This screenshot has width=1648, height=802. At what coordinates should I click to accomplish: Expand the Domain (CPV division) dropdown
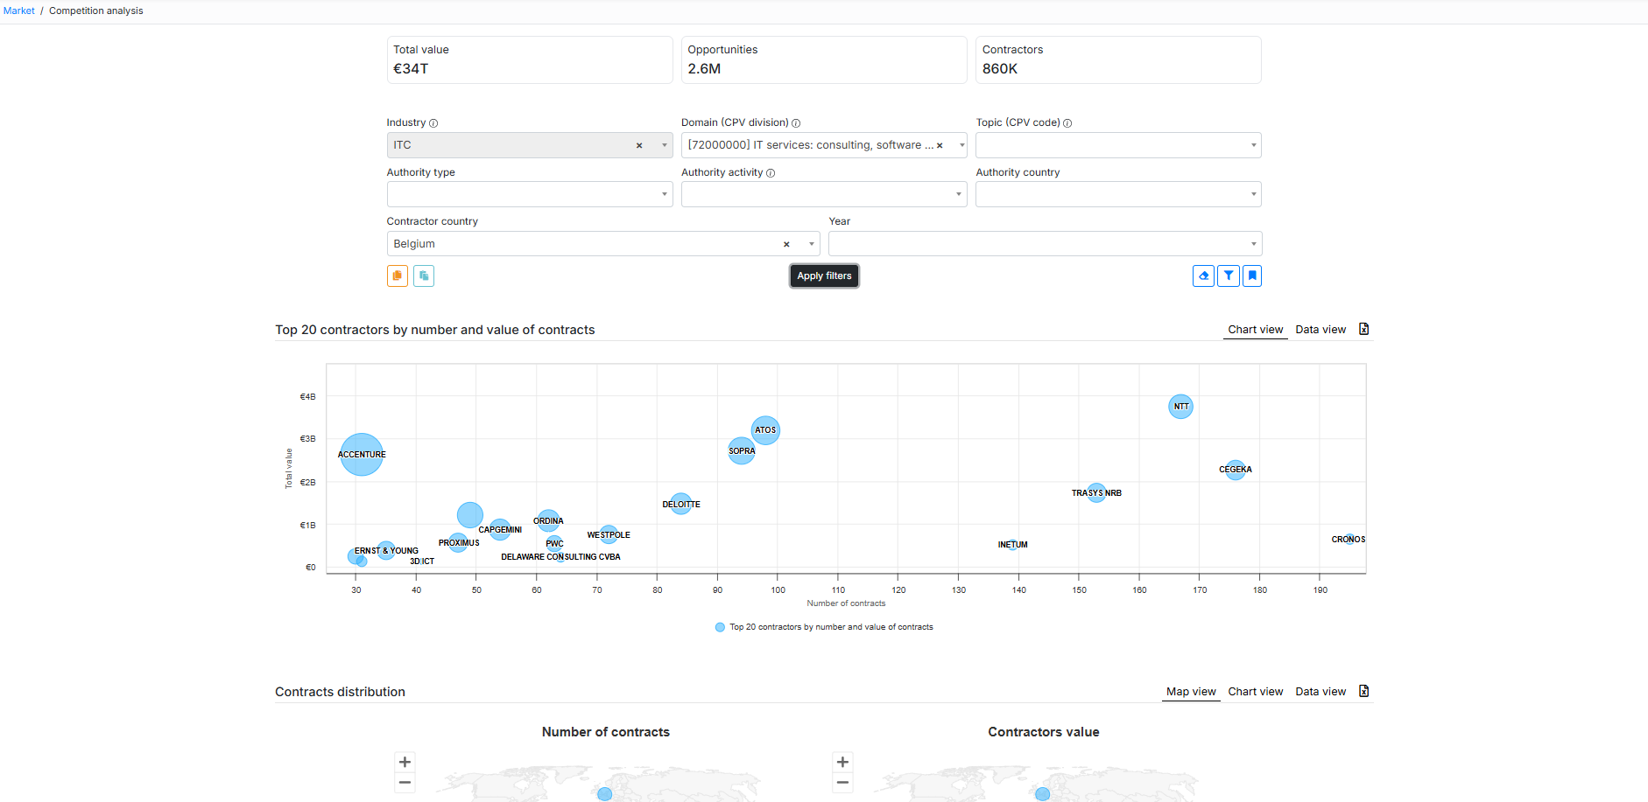pos(961,145)
